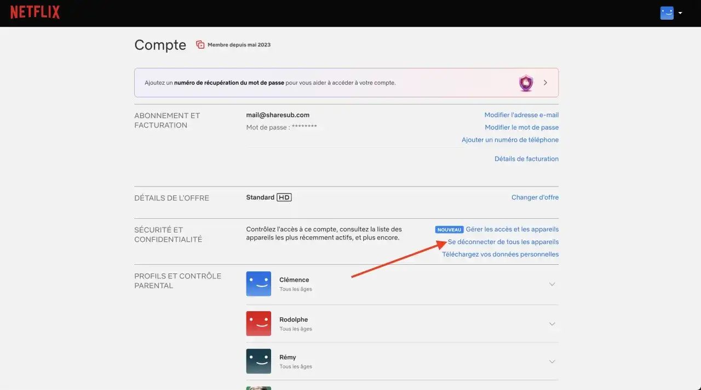Click the Netflix logo
Image resolution: width=701 pixels, height=390 pixels.
pyautogui.click(x=35, y=13)
